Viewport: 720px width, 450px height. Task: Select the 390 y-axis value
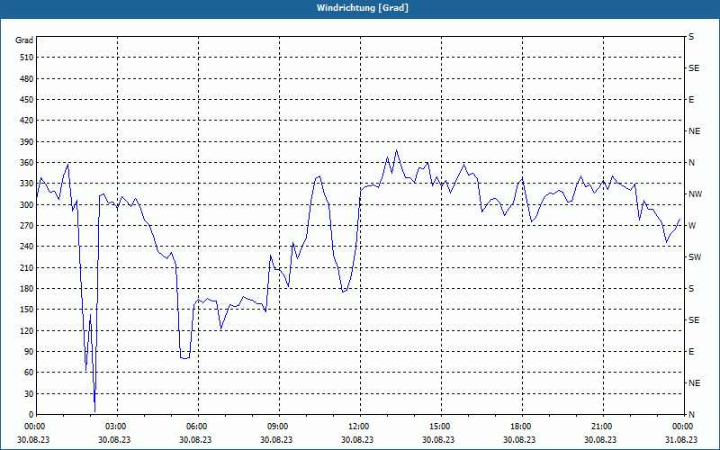[x=27, y=142]
